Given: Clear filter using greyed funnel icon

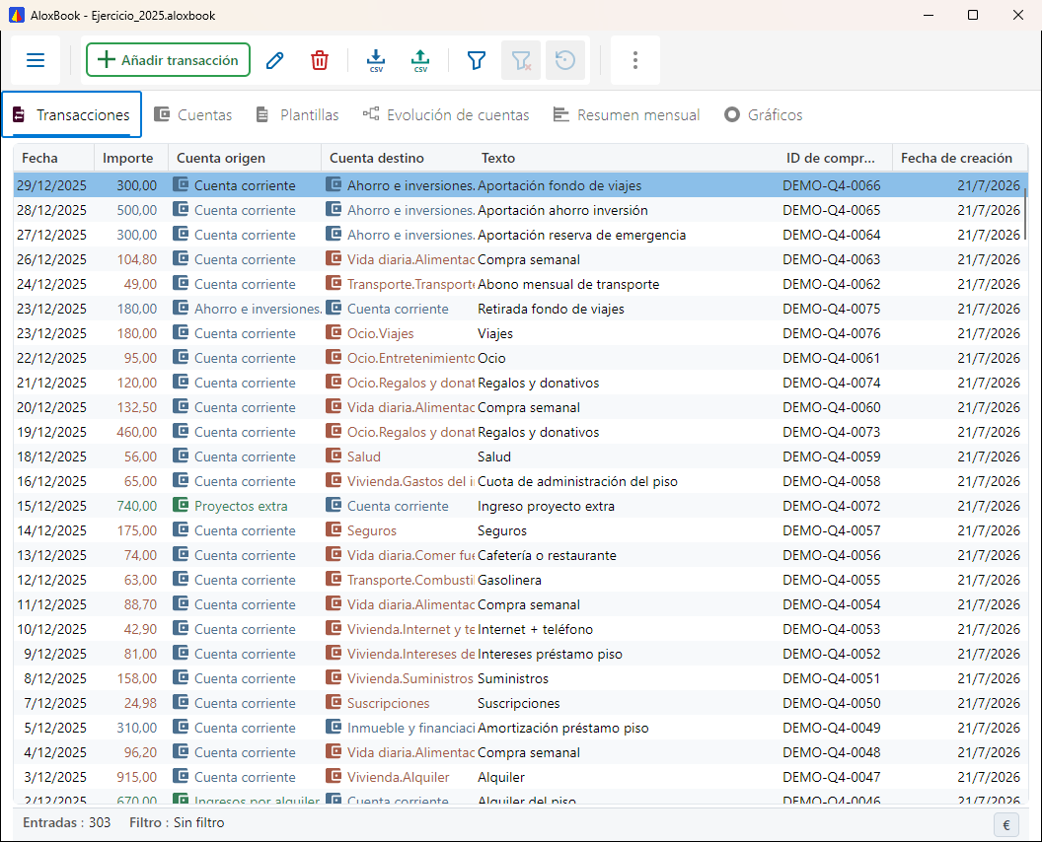Looking at the screenshot, I should [521, 60].
